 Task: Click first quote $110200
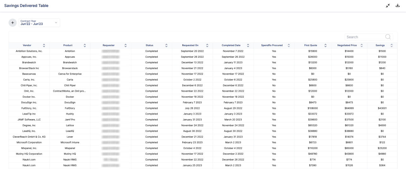pos(313,148)
